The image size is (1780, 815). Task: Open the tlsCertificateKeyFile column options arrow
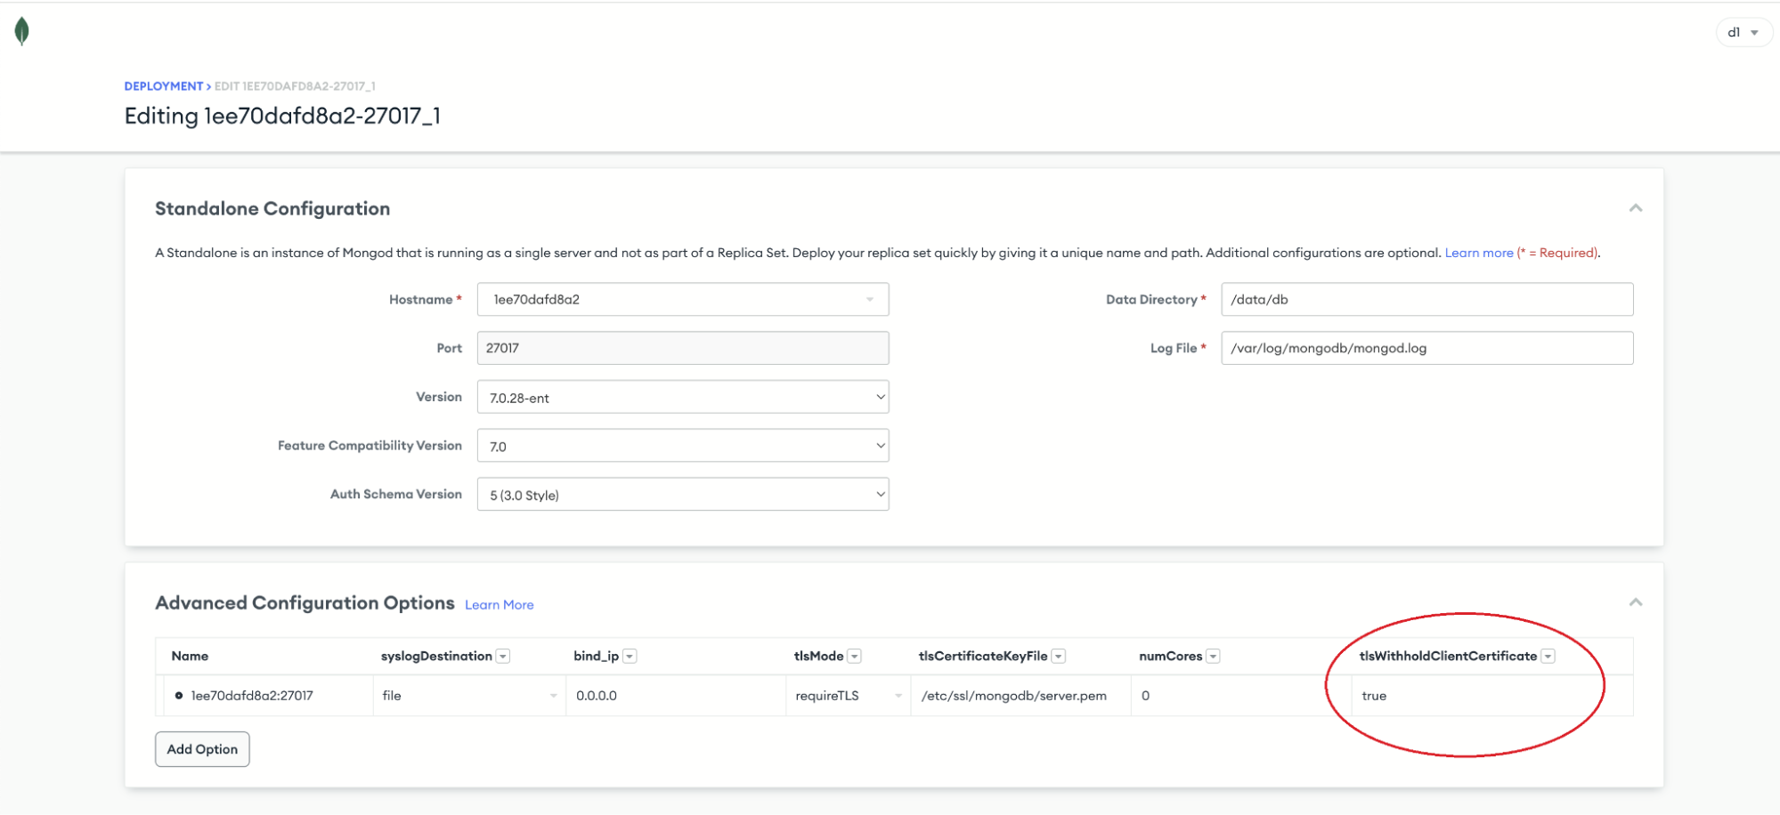[1059, 657]
